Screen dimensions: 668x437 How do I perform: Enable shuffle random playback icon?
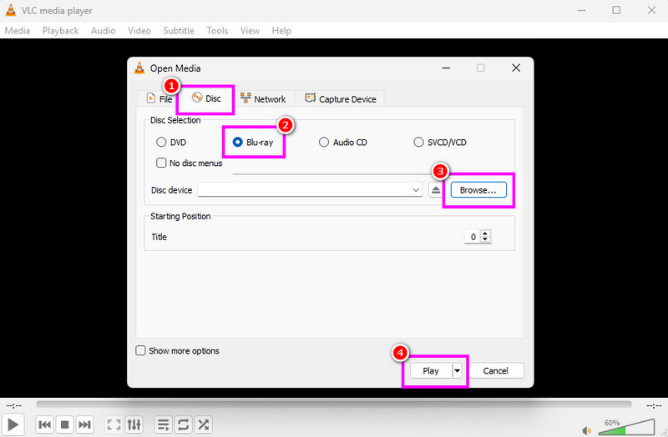(x=202, y=424)
